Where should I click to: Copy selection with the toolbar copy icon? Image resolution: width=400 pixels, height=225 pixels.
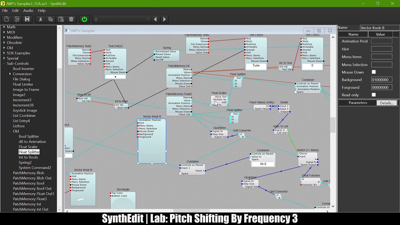tap(51, 19)
